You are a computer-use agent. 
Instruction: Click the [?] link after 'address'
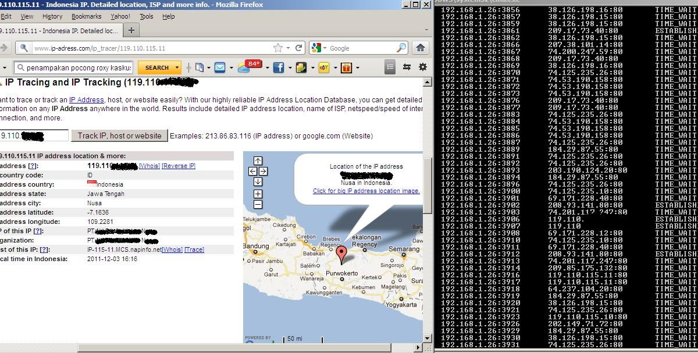click(x=33, y=166)
